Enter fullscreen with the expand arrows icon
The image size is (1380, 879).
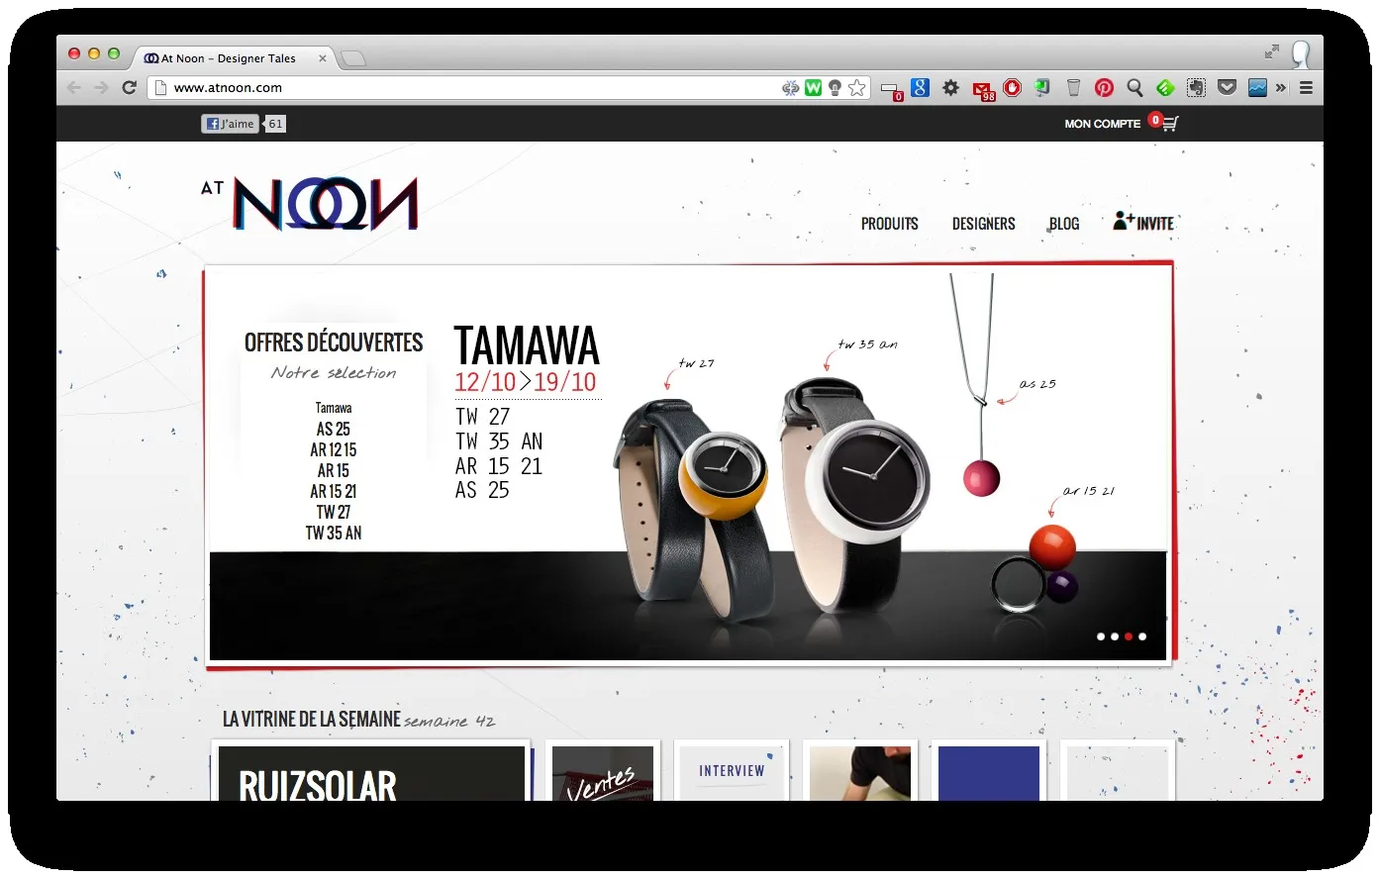pos(1272,51)
